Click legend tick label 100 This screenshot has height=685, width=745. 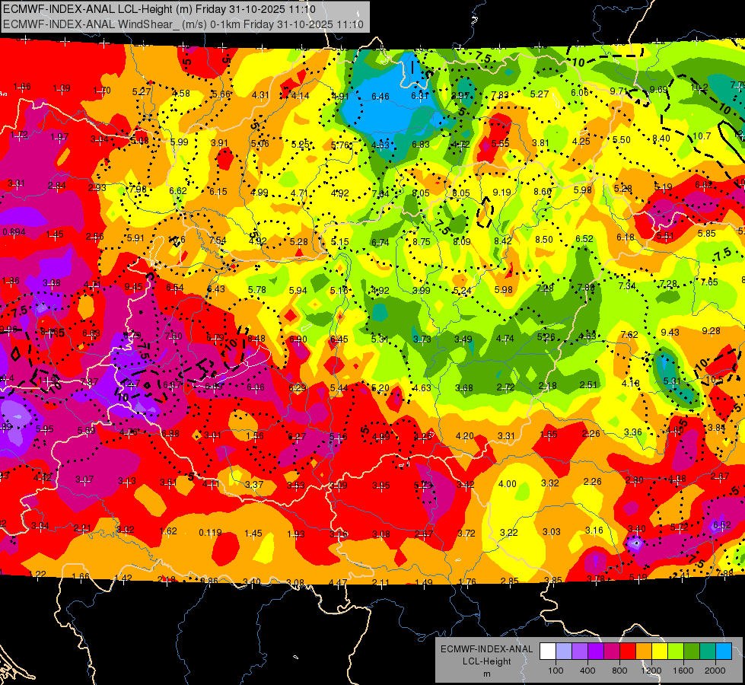coord(556,671)
